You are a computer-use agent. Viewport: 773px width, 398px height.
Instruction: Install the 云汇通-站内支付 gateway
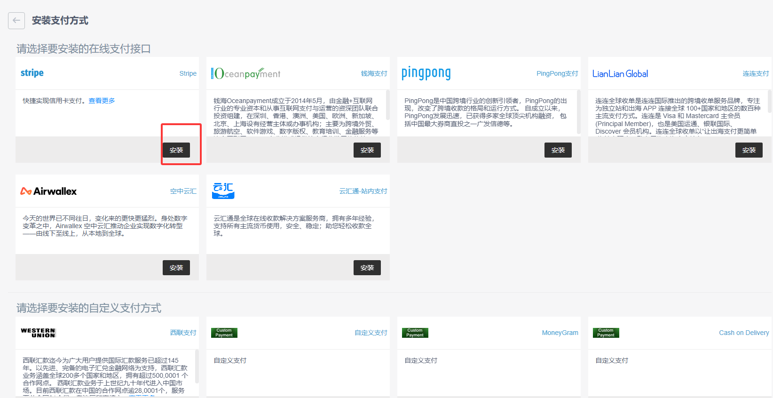367,268
